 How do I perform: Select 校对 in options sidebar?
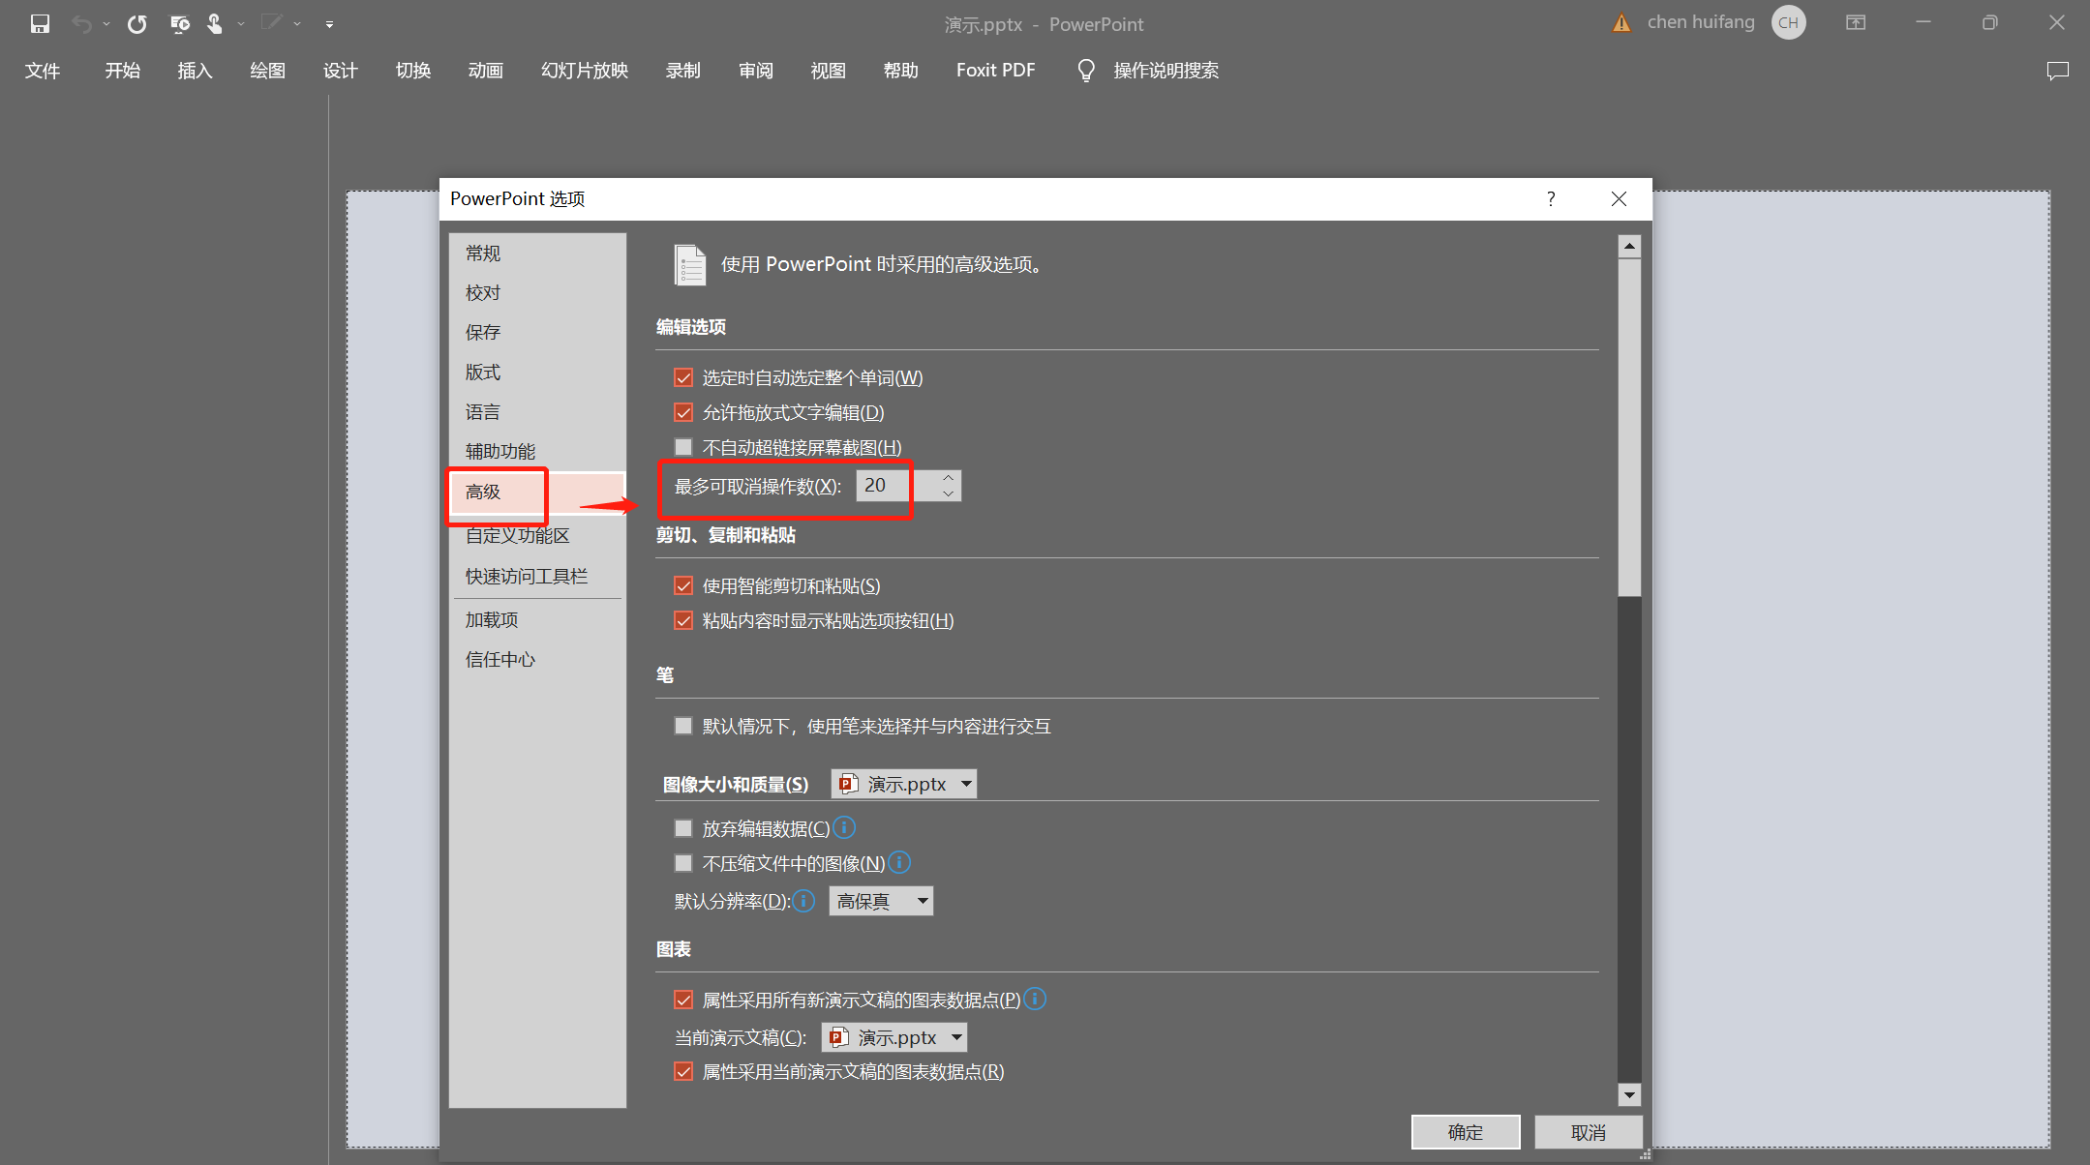(x=537, y=293)
